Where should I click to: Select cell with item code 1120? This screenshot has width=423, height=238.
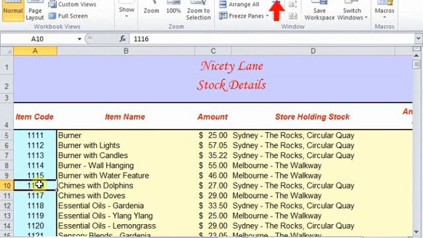pos(35,225)
